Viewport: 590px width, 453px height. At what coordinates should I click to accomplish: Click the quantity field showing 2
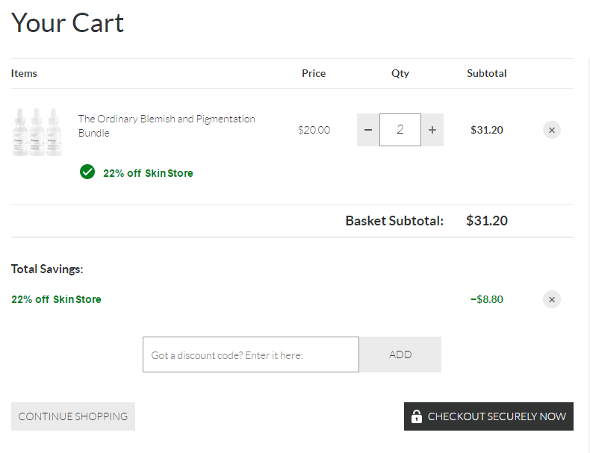[400, 130]
